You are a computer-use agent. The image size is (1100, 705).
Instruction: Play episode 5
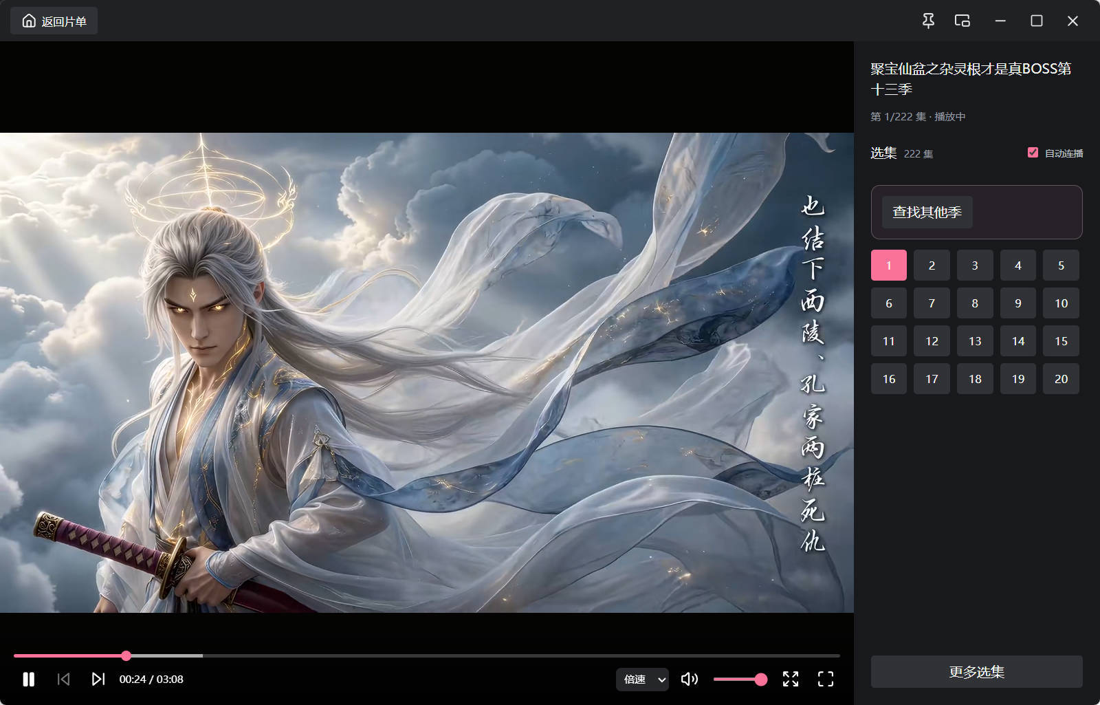pos(1061,265)
